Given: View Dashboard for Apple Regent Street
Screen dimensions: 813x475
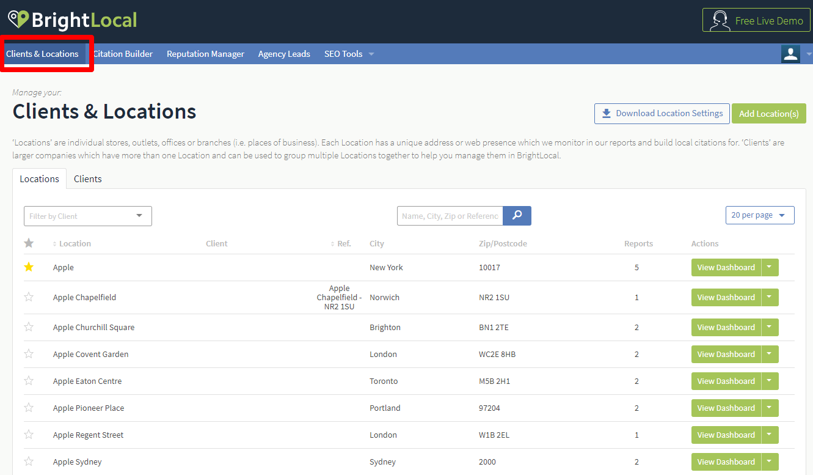Looking at the screenshot, I should click(726, 435).
